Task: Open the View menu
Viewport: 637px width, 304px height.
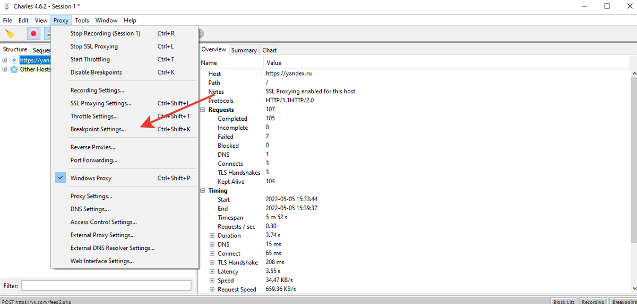Action: pos(41,20)
